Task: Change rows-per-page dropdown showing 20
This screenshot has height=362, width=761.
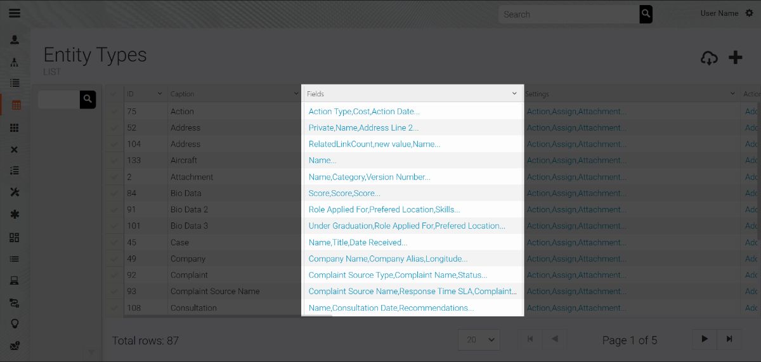Action: point(479,340)
